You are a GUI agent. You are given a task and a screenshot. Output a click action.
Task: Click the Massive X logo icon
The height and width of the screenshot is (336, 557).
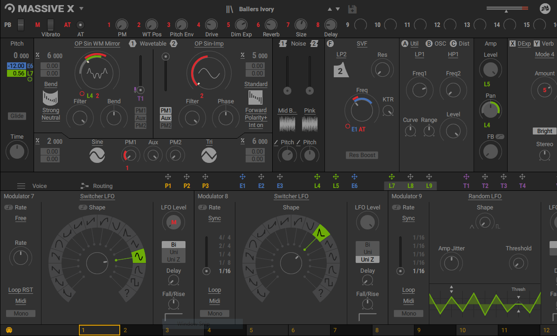point(10,8)
